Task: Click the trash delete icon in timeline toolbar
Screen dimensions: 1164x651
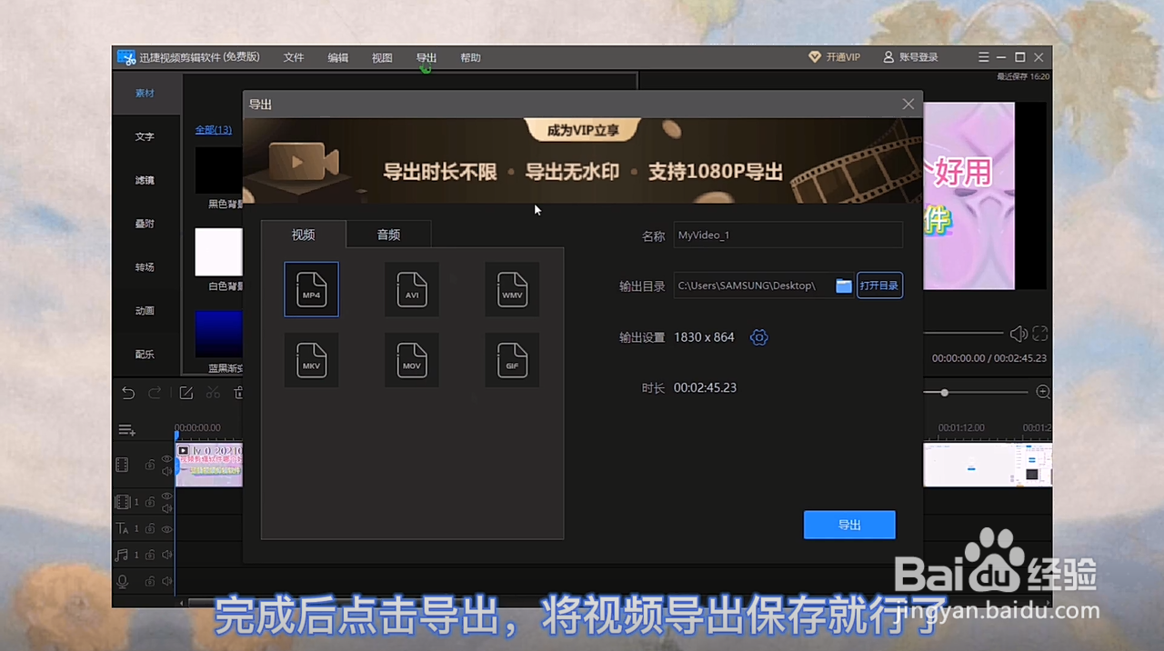Action: tap(238, 392)
